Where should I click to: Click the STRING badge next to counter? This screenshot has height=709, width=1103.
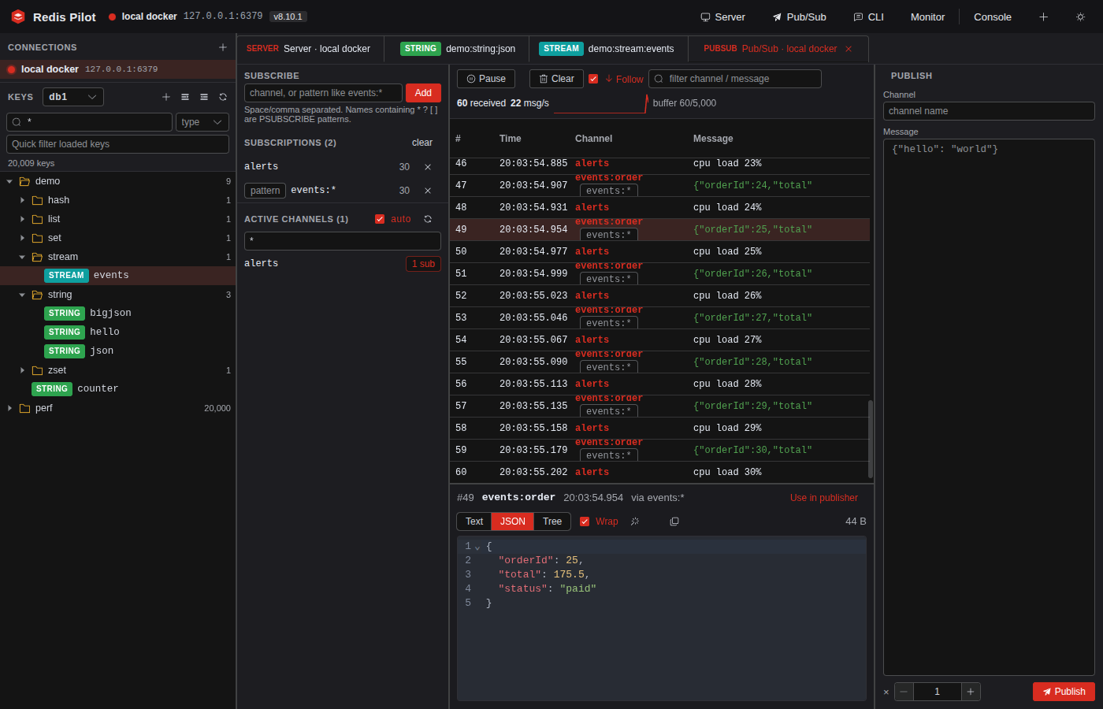point(52,389)
